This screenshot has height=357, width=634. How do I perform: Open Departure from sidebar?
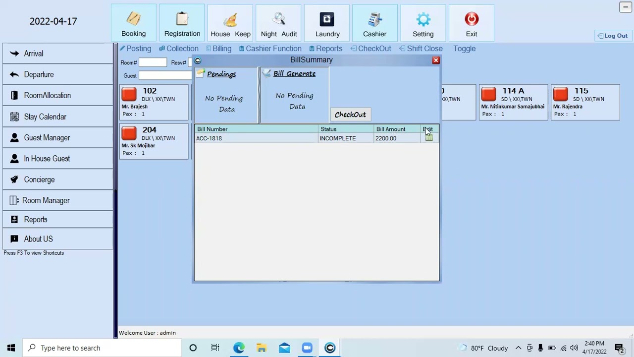58,74
